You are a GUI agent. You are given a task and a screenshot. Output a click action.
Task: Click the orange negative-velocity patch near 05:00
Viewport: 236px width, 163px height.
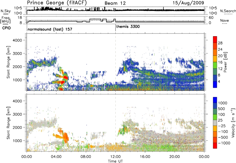65,137
